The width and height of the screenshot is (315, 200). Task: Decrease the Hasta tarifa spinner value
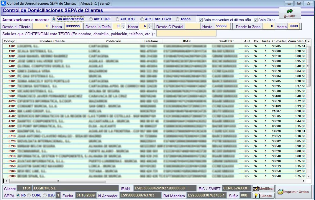(150, 28)
